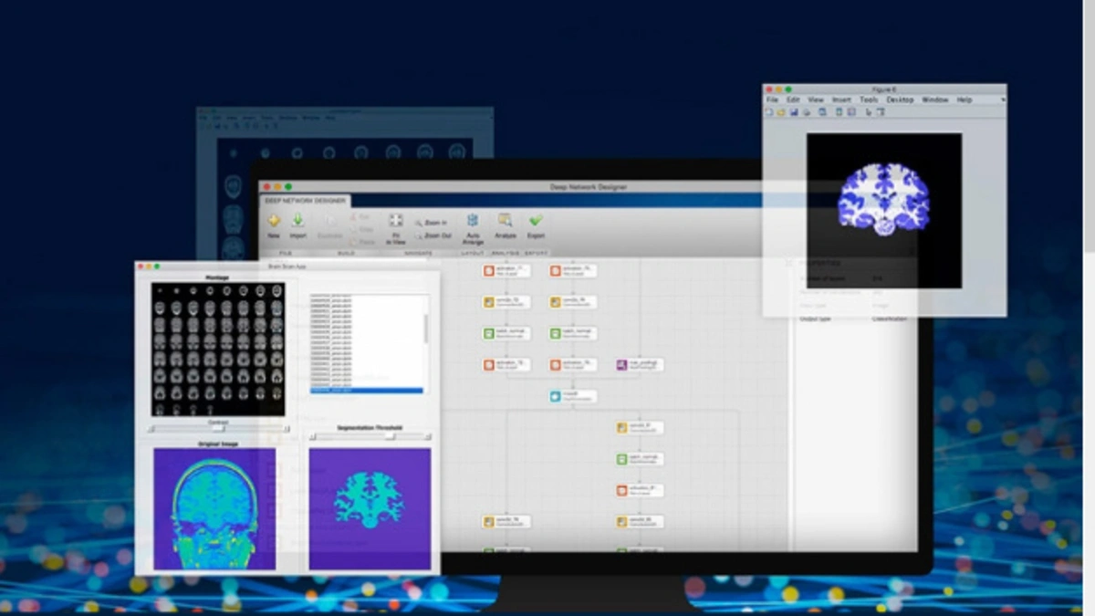Screen dimensions: 1095x616
Task: Click the Property Inspector icon in the Figure toolbar
Action: (x=881, y=112)
